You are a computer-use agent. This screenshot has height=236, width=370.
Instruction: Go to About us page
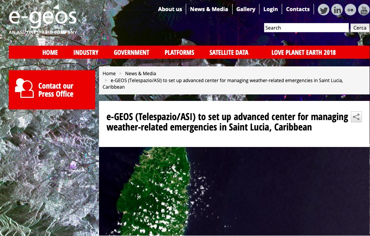pos(170,9)
